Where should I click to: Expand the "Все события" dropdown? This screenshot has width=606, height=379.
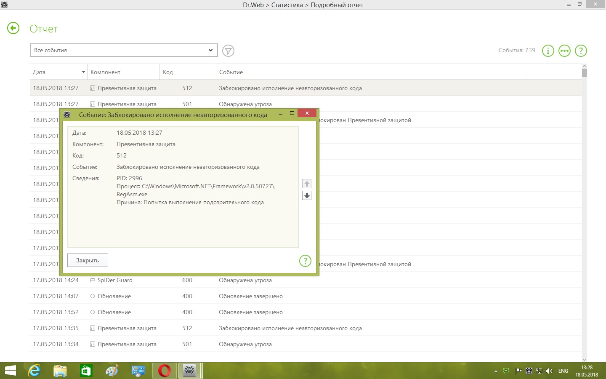(124, 50)
